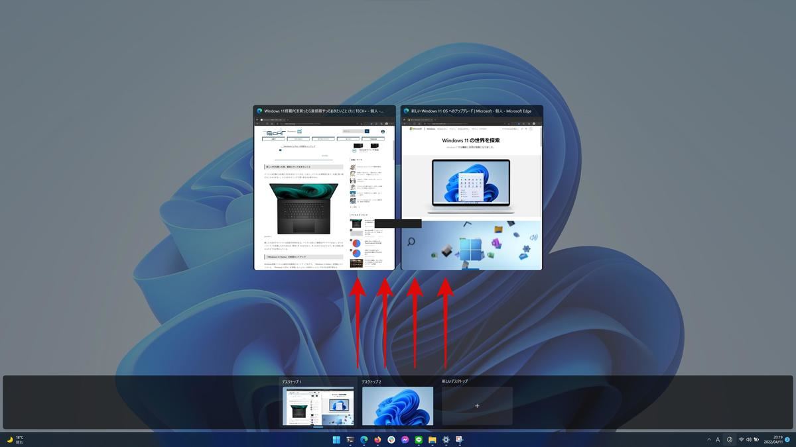This screenshot has height=447, width=796.
Task: Add a new desktop with the plus tile
Action: point(477,406)
